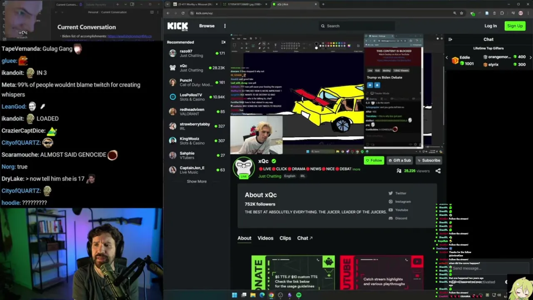This screenshot has width=533, height=300.
Task: Click the Personal breadcrumb in the notes app
Action: pyautogui.click(x=93, y=12)
